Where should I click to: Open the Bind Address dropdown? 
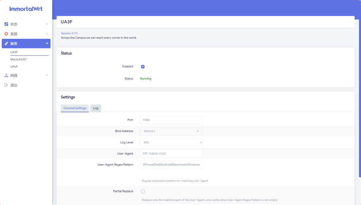point(171,131)
